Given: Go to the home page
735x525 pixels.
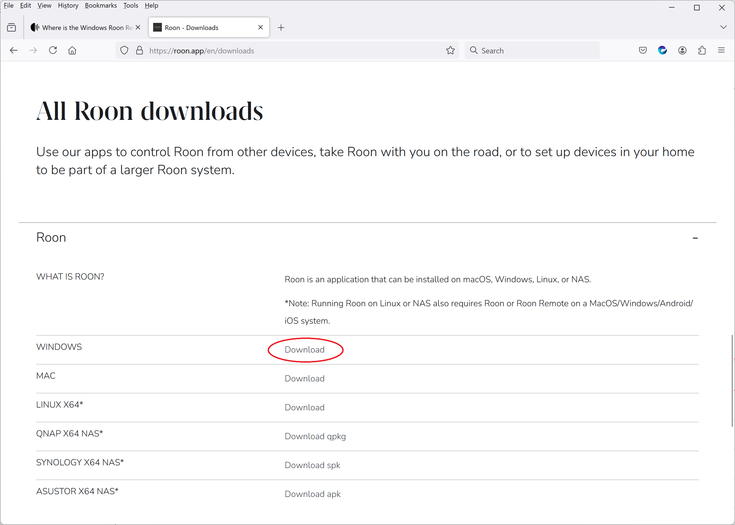Looking at the screenshot, I should pyautogui.click(x=72, y=50).
